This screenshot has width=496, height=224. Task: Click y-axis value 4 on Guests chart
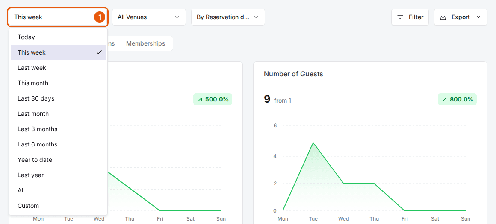[275, 156]
